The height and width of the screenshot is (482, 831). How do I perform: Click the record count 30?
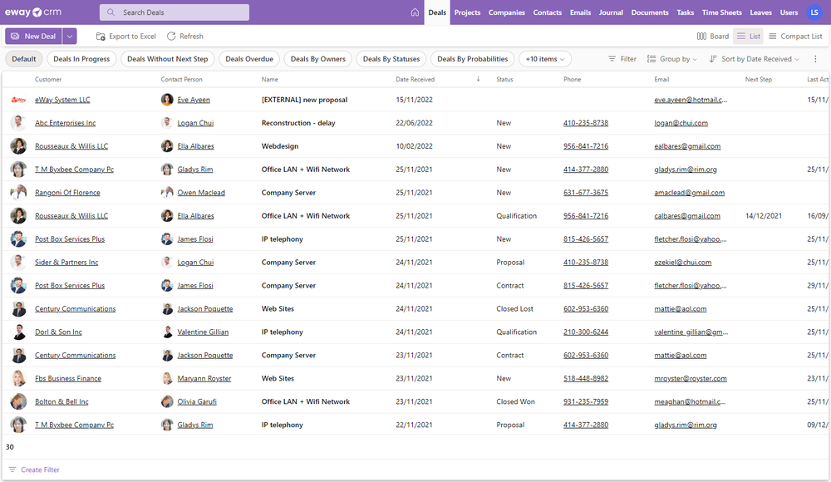[9, 447]
